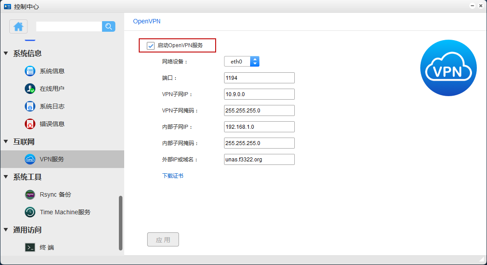Select VPN服务 in the sidebar
487x265 pixels.
click(x=52, y=159)
